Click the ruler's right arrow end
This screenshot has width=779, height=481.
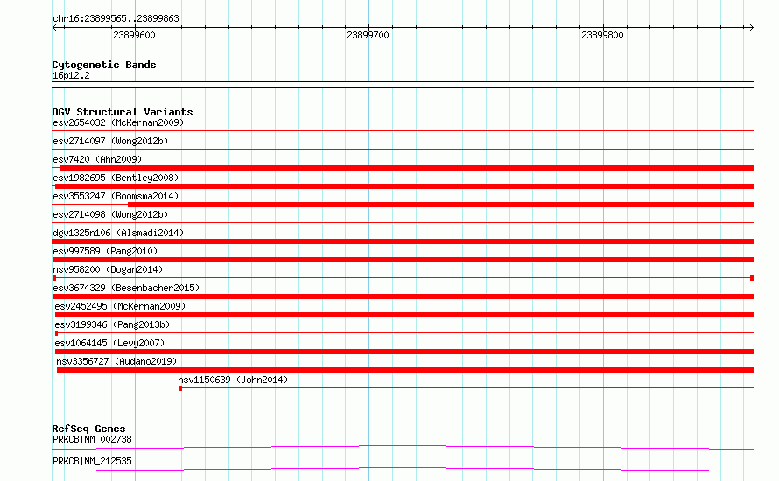(x=751, y=28)
